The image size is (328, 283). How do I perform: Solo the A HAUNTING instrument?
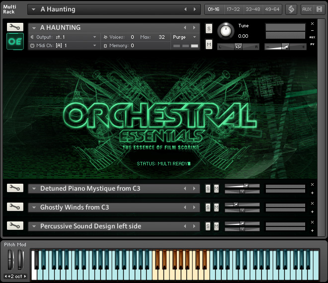tap(209, 28)
